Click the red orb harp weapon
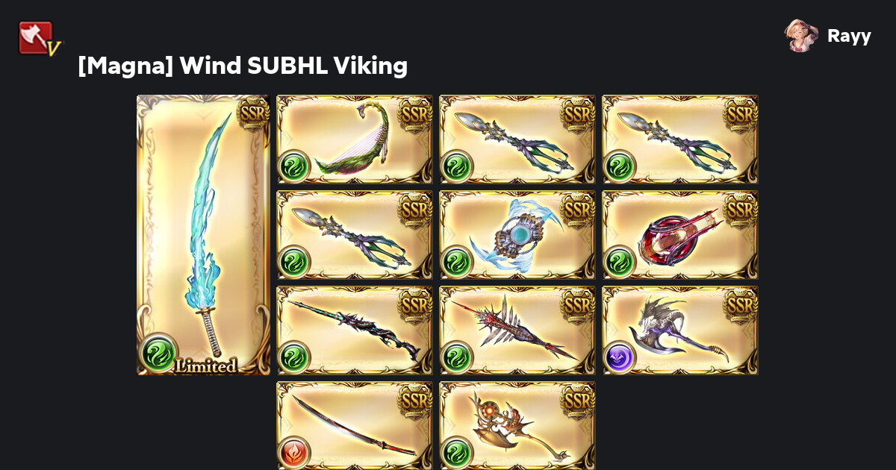This screenshot has height=470, width=896. coord(680,235)
